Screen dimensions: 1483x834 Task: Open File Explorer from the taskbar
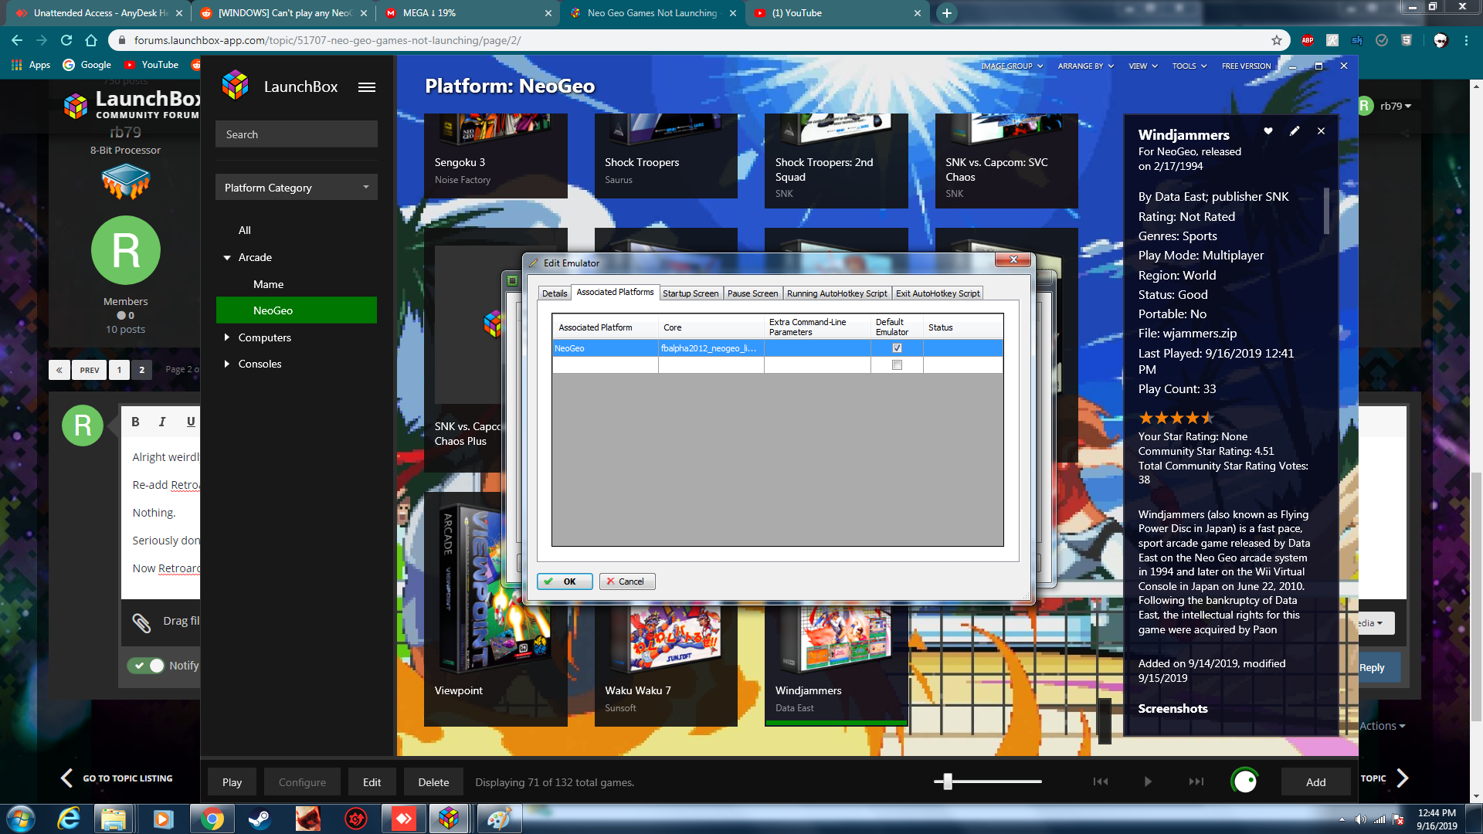114,819
